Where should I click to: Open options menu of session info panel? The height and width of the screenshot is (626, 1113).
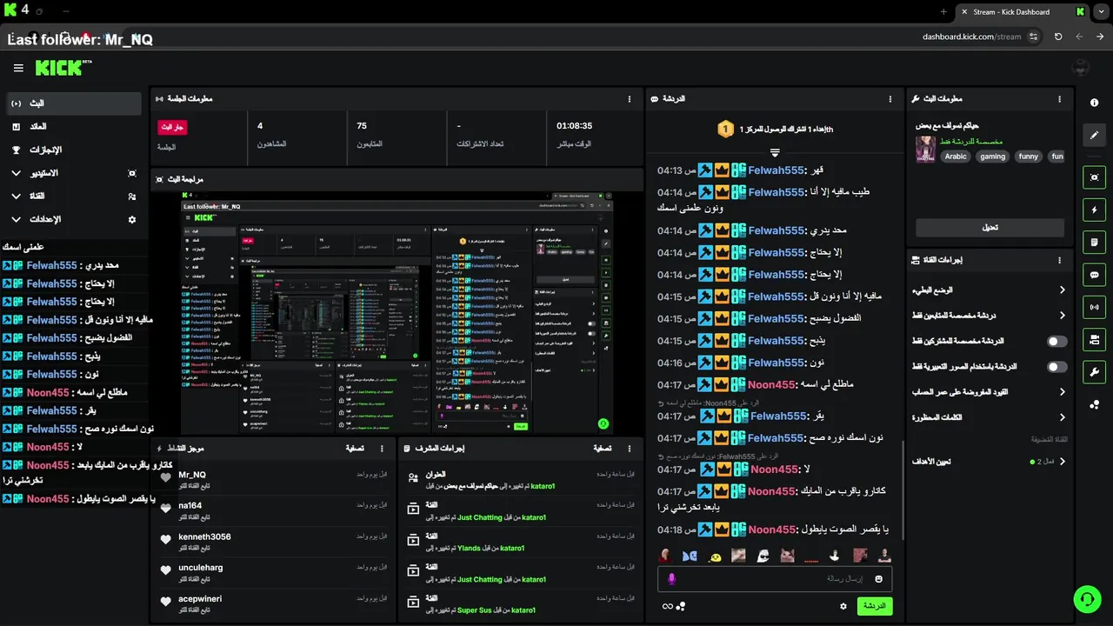click(x=630, y=99)
